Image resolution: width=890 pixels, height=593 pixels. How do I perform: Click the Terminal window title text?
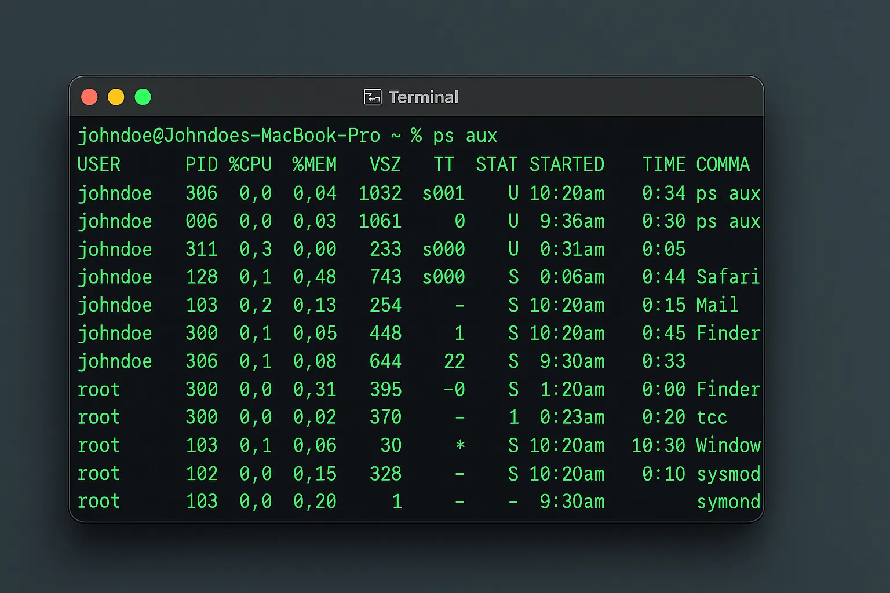423,97
